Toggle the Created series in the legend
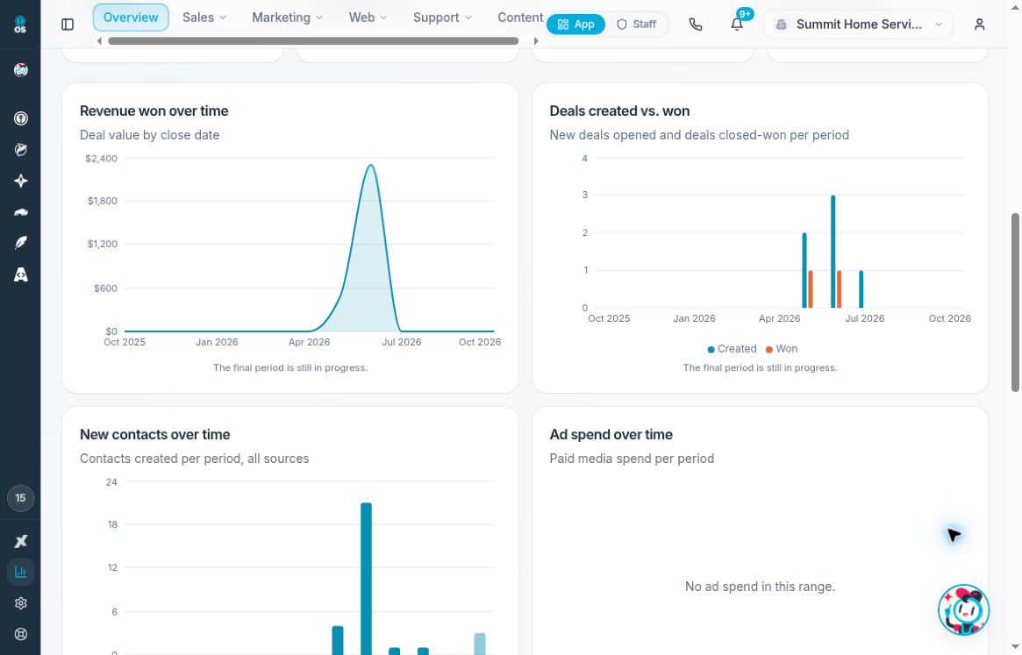Image resolution: width=1022 pixels, height=655 pixels. [732, 349]
